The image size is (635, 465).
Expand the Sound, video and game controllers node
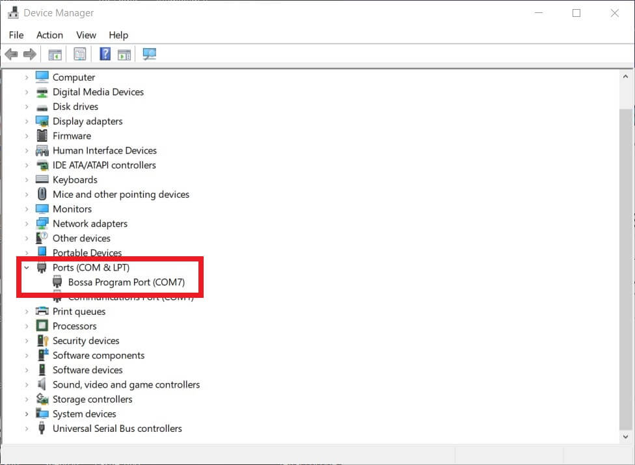point(27,384)
